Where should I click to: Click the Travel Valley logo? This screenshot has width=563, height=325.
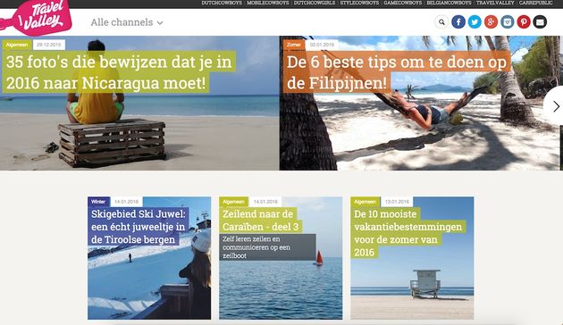[x=36, y=17]
